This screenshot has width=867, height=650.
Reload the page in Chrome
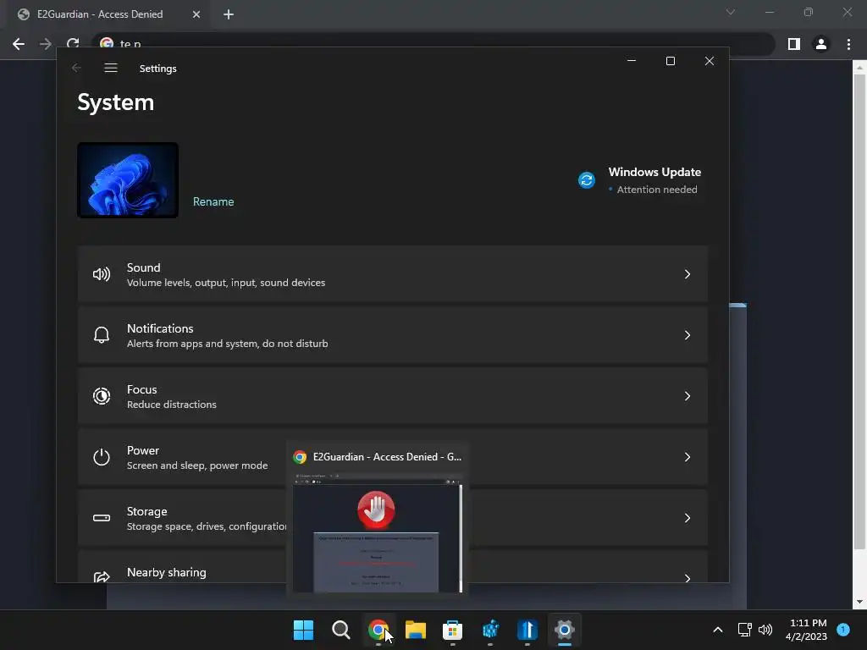pos(73,43)
